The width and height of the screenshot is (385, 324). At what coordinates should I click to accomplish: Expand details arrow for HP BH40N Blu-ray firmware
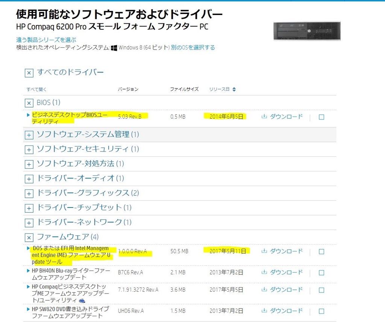pos(28,271)
